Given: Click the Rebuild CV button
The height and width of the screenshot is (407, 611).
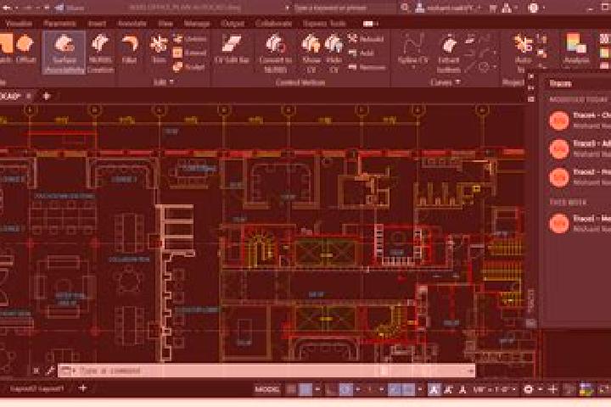Looking at the screenshot, I should click(x=366, y=39).
